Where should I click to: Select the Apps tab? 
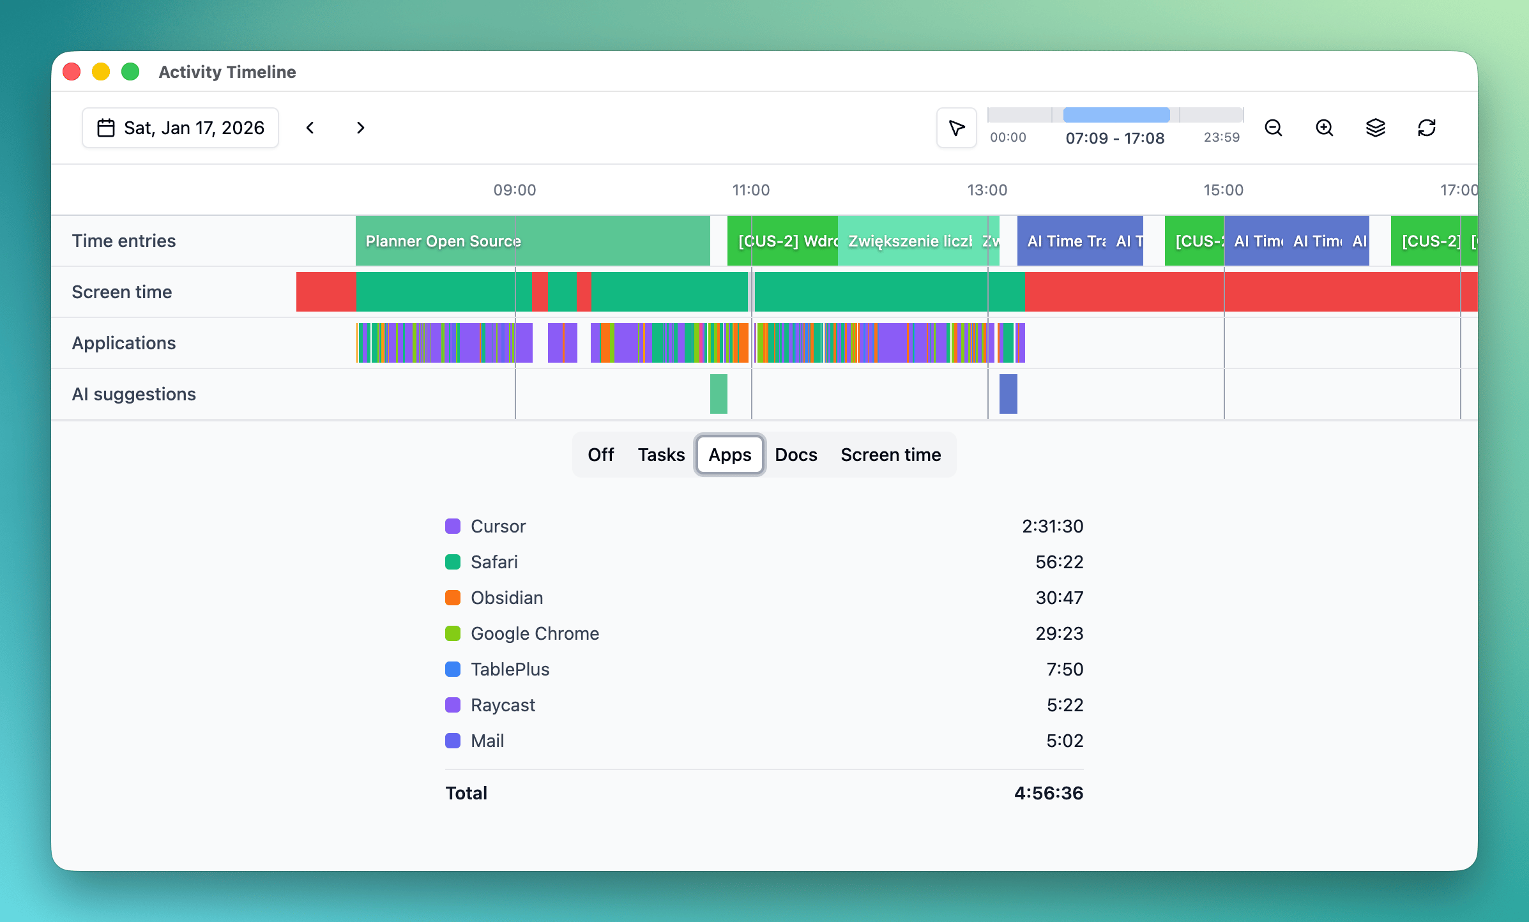pyautogui.click(x=729, y=455)
